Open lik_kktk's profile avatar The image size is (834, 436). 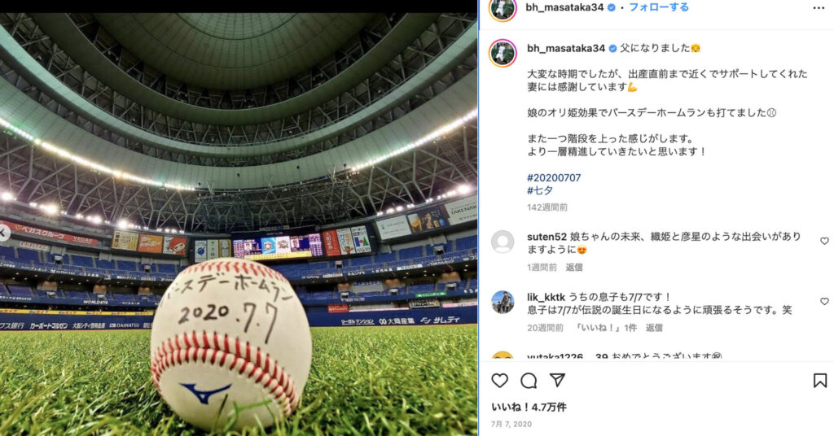pos(503,302)
